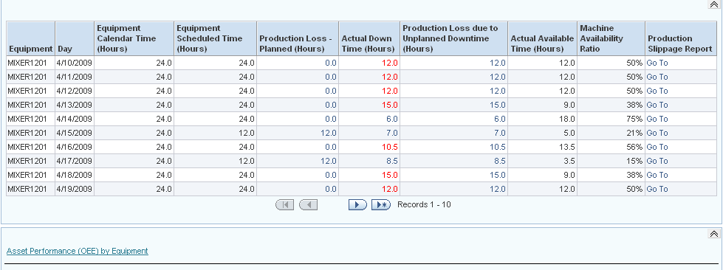
Task: Drill into Actual Down Time 10.5 for 4/16/2009
Action: 390,147
